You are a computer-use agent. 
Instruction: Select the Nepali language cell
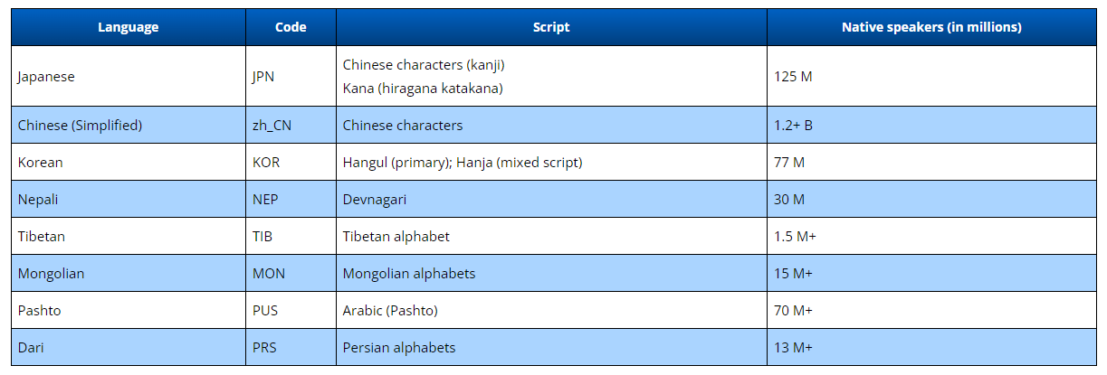coord(39,200)
